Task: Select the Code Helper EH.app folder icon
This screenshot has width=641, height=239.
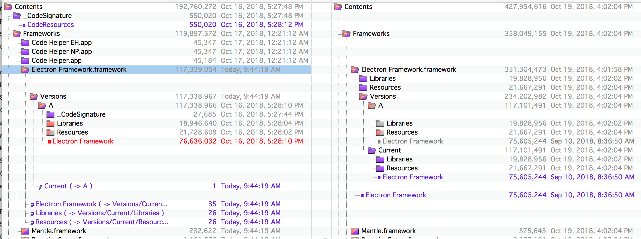Action: pyautogui.click(x=25, y=42)
